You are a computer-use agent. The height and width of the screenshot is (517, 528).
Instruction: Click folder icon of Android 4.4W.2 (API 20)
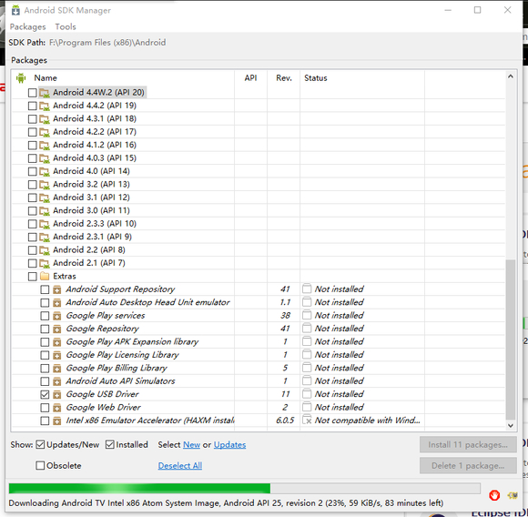pyautogui.click(x=44, y=93)
